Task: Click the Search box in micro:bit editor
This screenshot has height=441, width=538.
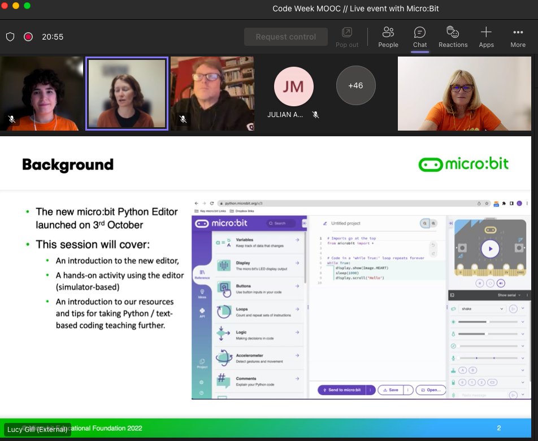Action: tap(281, 223)
